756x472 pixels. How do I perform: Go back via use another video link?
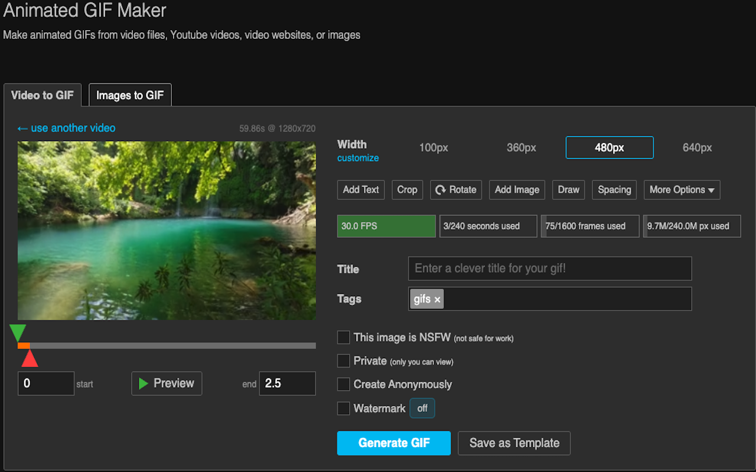66,128
